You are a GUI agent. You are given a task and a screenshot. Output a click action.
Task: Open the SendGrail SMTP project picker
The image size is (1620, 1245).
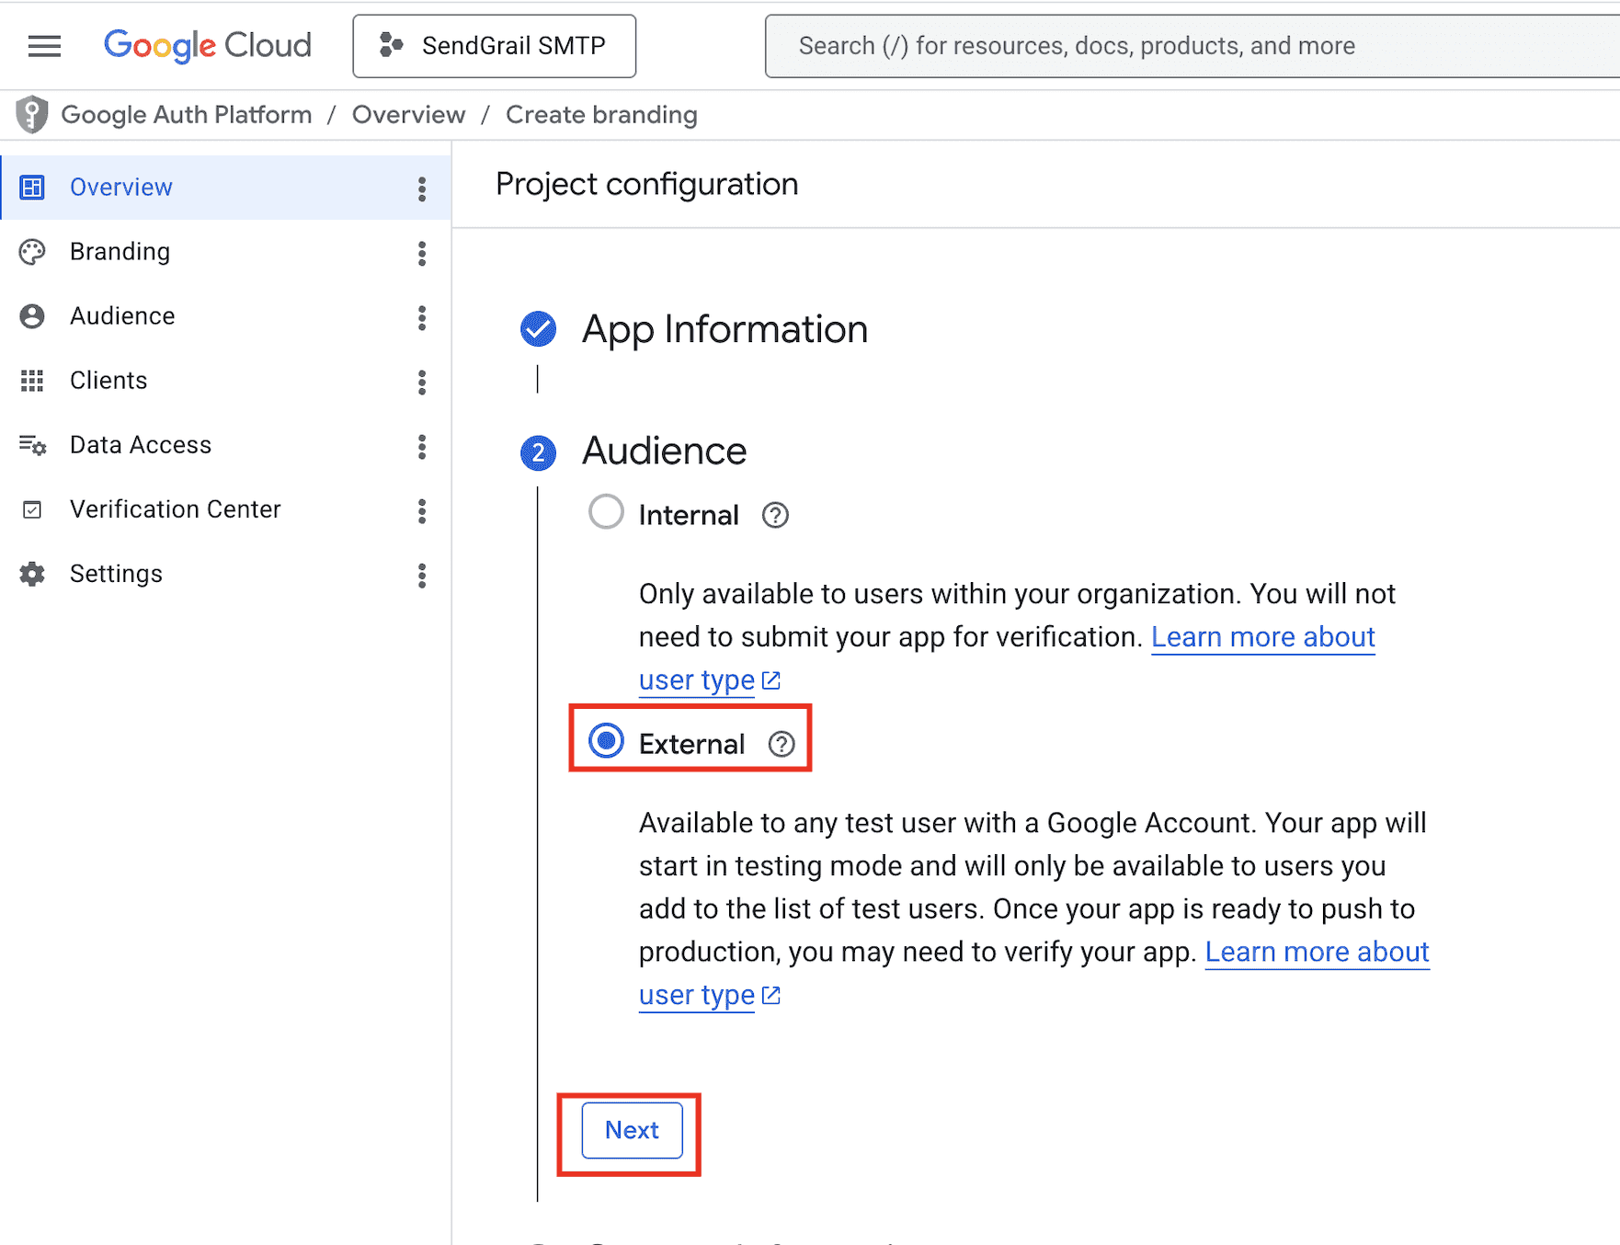point(495,46)
